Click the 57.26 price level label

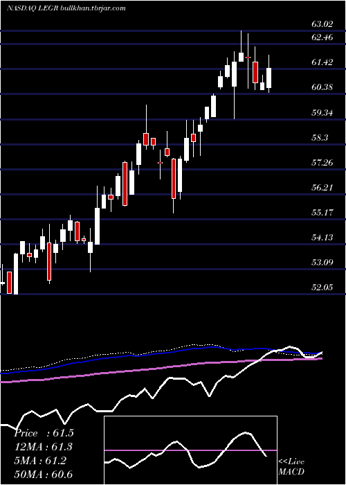322,162
